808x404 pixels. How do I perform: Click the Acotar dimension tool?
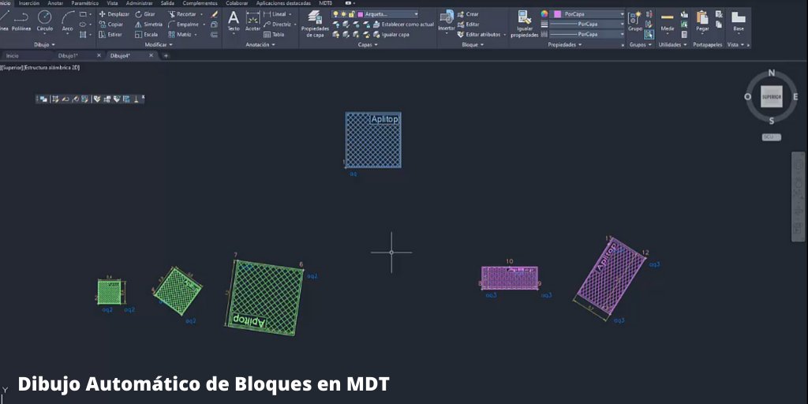(x=252, y=21)
